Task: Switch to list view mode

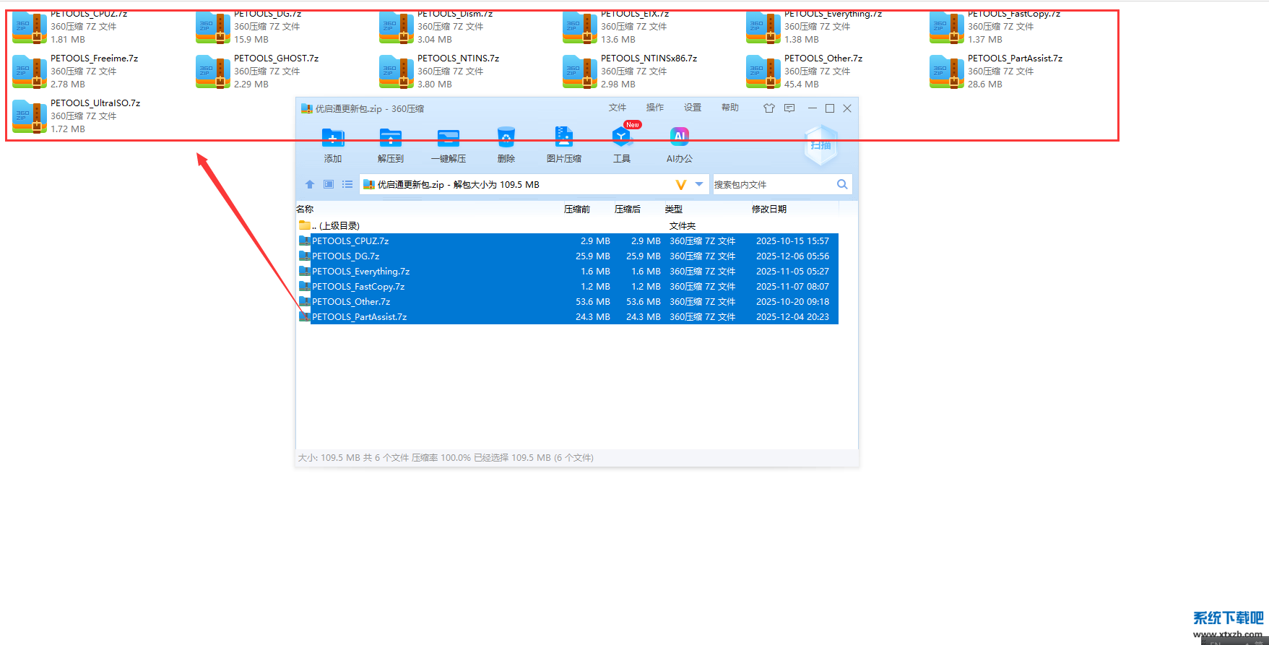Action: [347, 184]
